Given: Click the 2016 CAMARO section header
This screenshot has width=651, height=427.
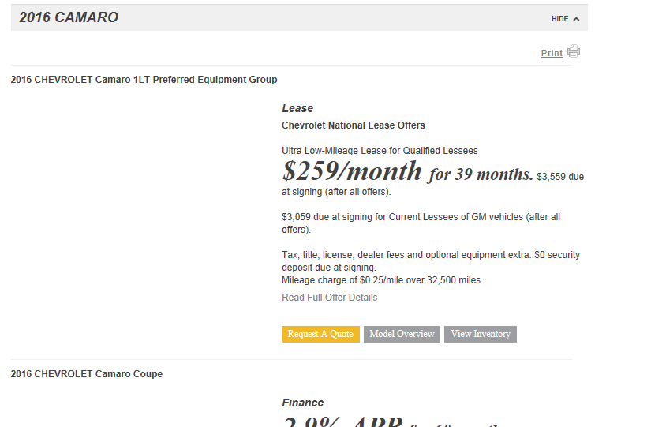Looking at the screenshot, I should 69,17.
